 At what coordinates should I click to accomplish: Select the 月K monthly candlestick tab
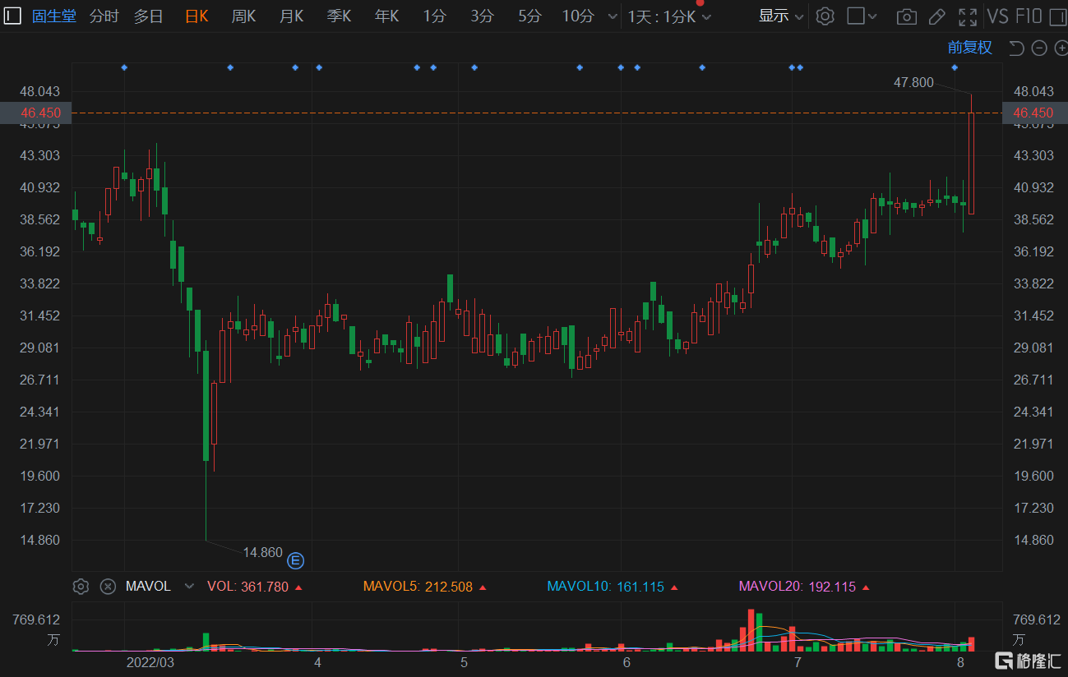[291, 16]
